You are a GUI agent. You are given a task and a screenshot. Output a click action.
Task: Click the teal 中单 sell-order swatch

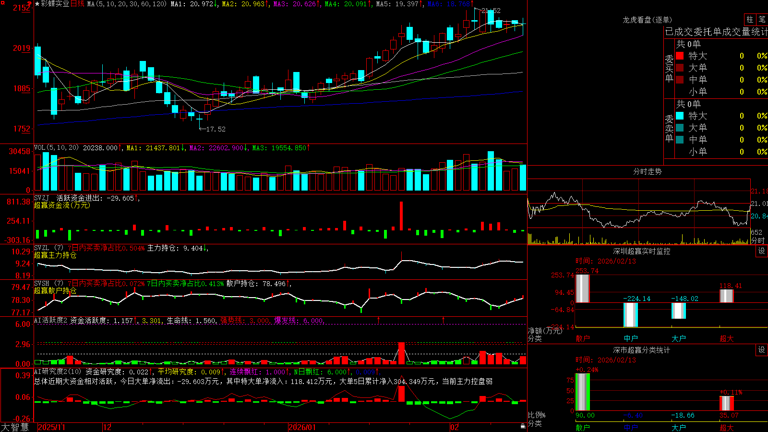tap(680, 140)
